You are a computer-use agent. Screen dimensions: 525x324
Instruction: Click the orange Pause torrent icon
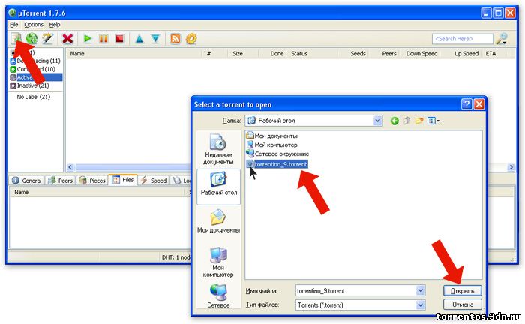pyautogui.click(x=103, y=38)
